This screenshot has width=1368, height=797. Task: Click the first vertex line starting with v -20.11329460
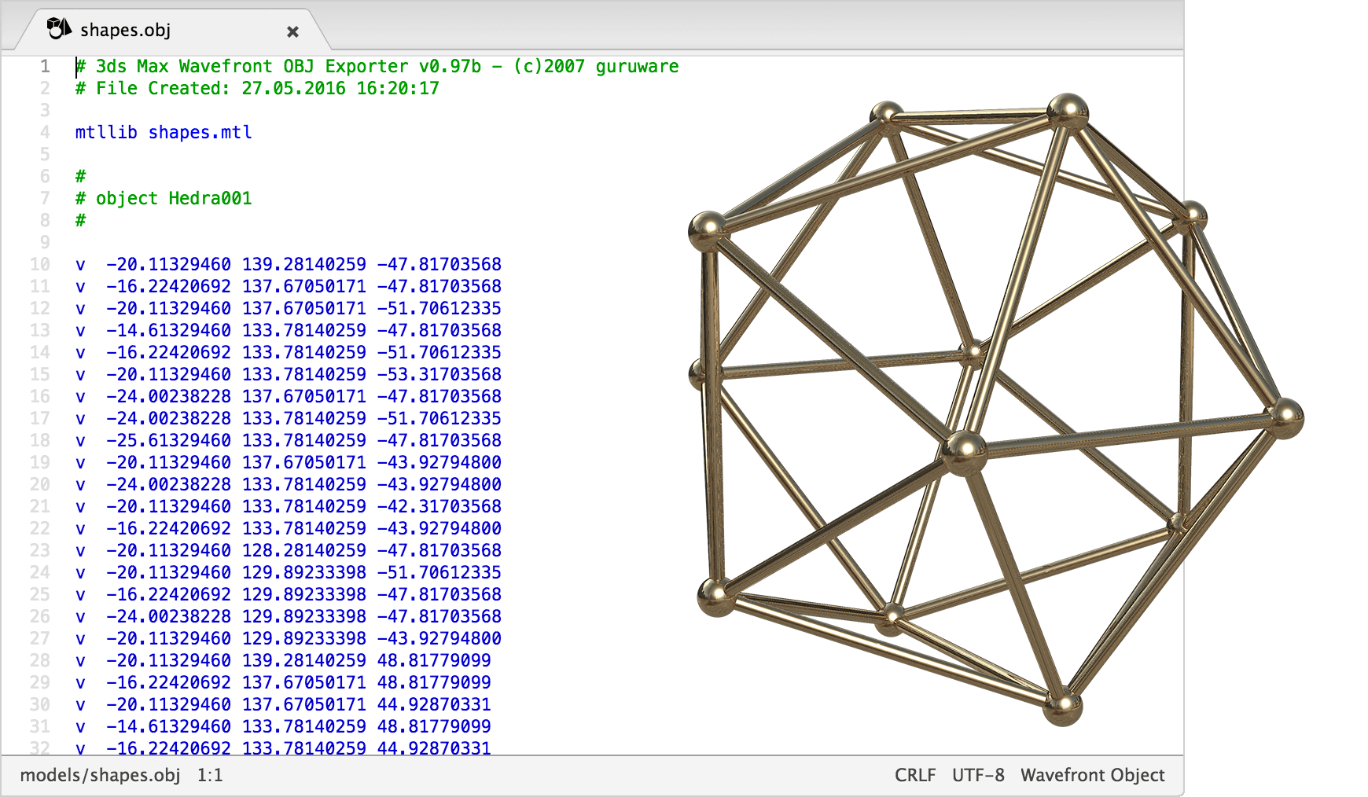click(x=287, y=264)
